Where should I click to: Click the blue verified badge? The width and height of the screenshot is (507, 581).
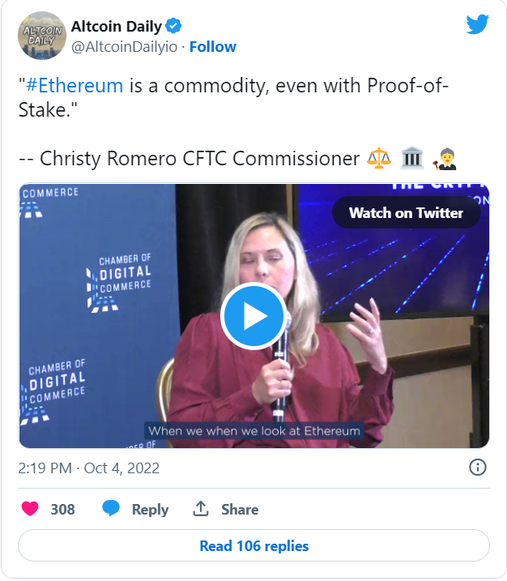click(x=173, y=26)
